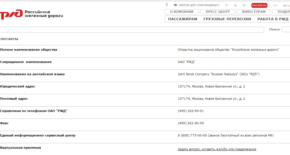
Task: Click the eye icon for visually impaired version
Action: 175,5
